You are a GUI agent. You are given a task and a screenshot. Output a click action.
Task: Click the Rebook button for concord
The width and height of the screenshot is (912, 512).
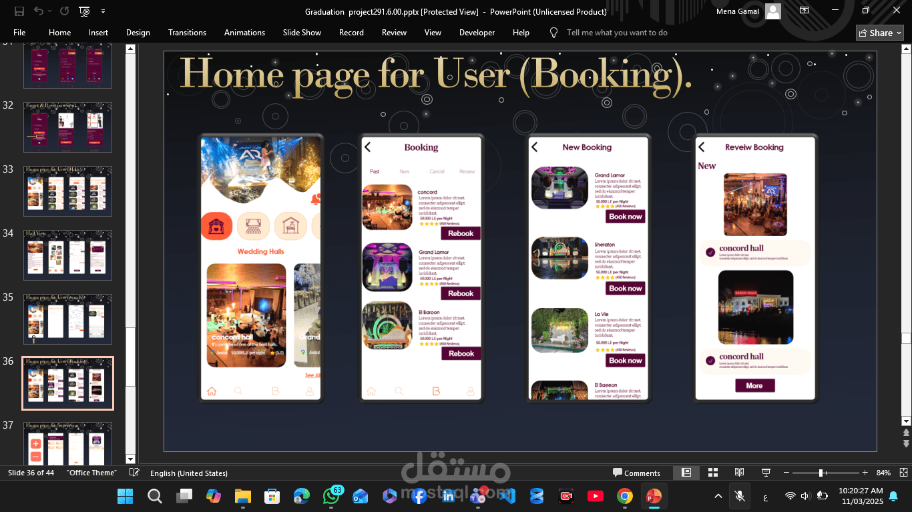[461, 233]
